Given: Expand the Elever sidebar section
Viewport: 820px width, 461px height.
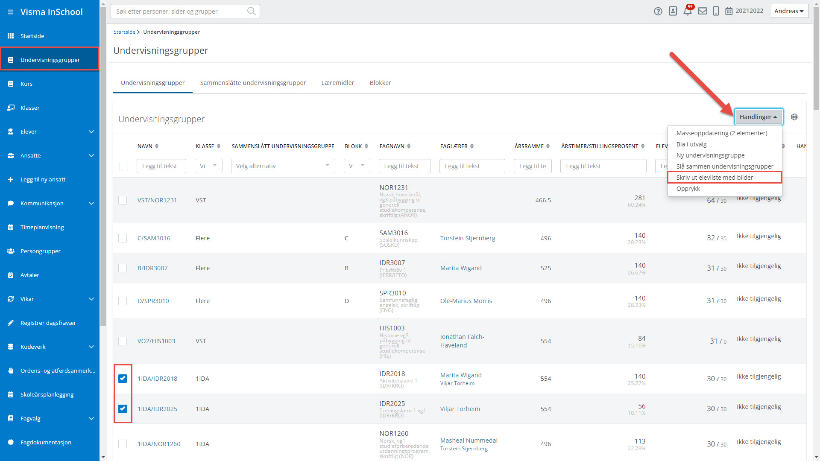Looking at the screenshot, I should [91, 131].
